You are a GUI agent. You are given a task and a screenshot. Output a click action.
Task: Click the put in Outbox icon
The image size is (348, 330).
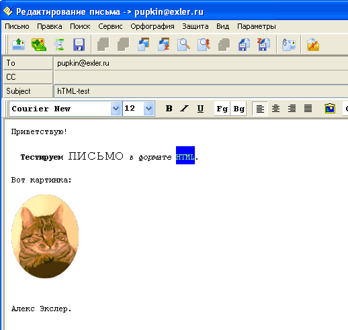coord(38,44)
